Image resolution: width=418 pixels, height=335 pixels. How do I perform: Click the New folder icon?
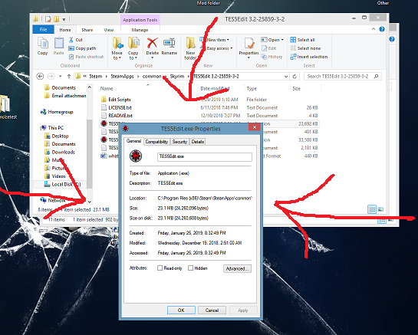190,43
